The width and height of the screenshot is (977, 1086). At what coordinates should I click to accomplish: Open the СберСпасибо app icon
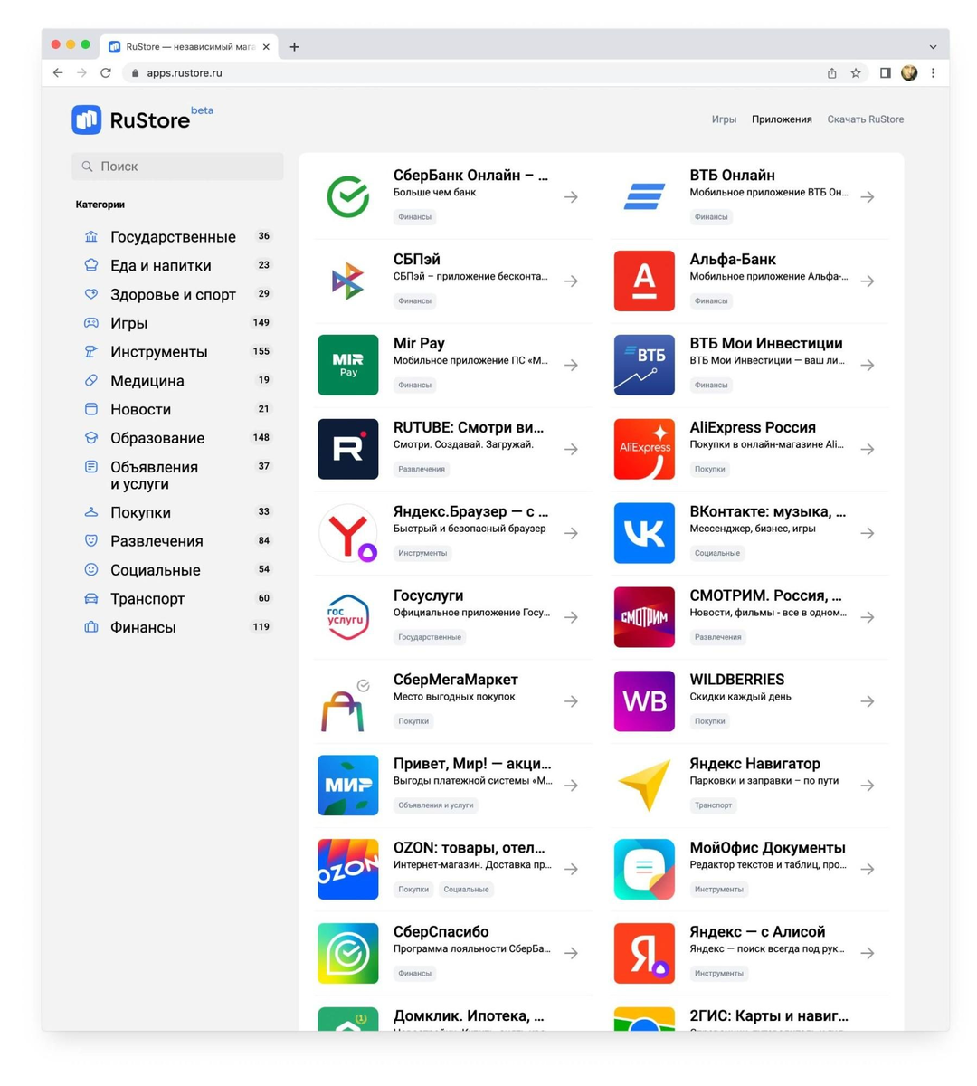pos(347,954)
